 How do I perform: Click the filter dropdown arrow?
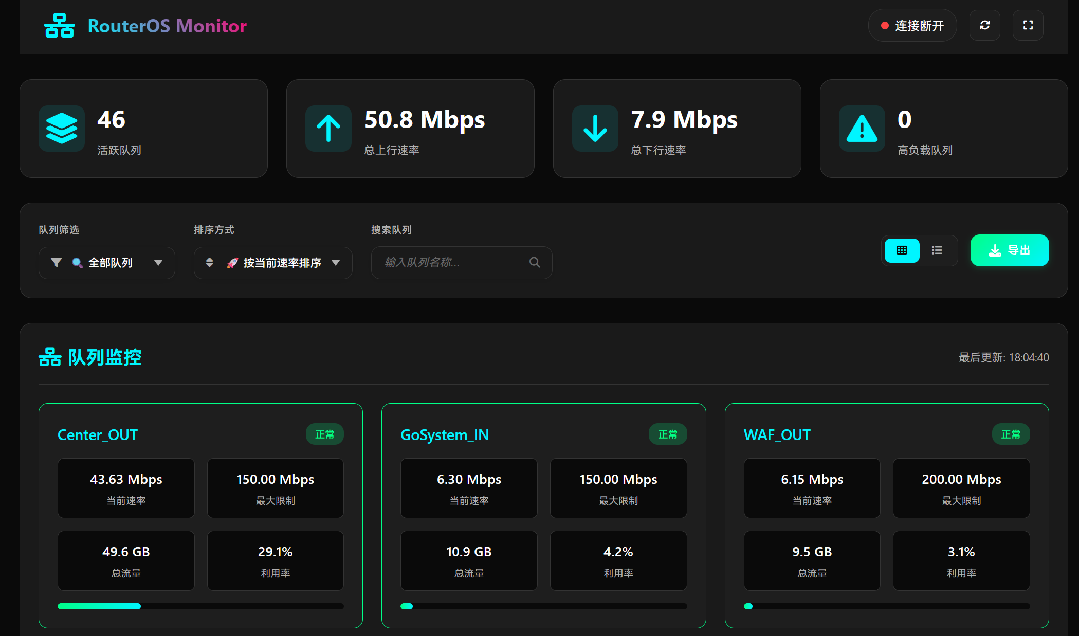(158, 263)
